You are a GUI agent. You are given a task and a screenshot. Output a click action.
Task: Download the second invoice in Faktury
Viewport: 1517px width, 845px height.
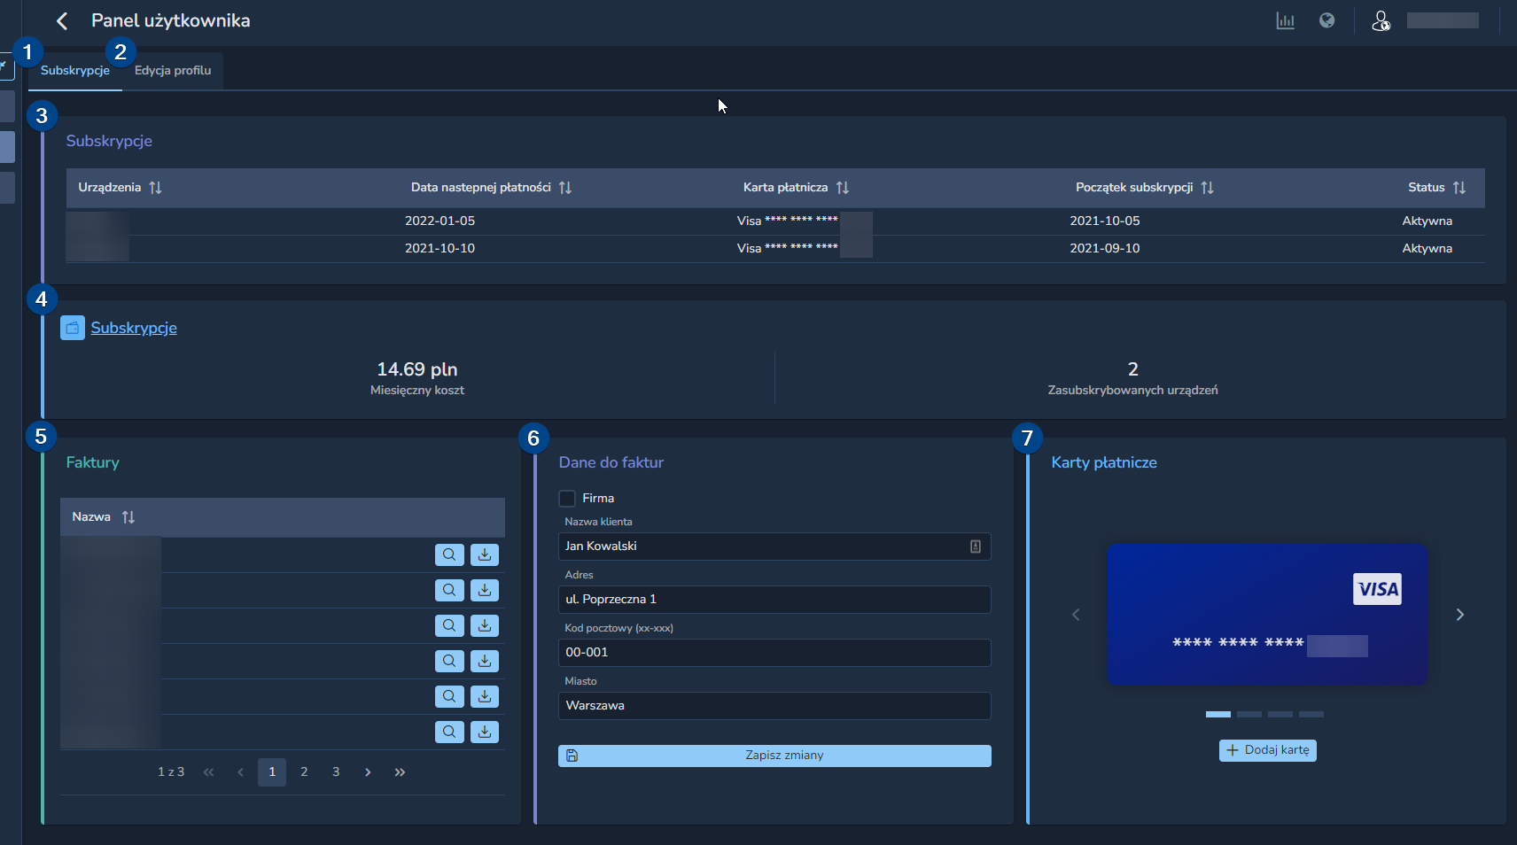click(485, 591)
